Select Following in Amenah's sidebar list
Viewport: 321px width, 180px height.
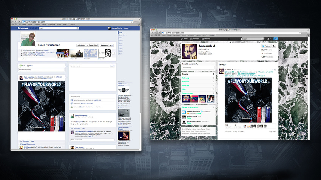[x=198, y=78]
